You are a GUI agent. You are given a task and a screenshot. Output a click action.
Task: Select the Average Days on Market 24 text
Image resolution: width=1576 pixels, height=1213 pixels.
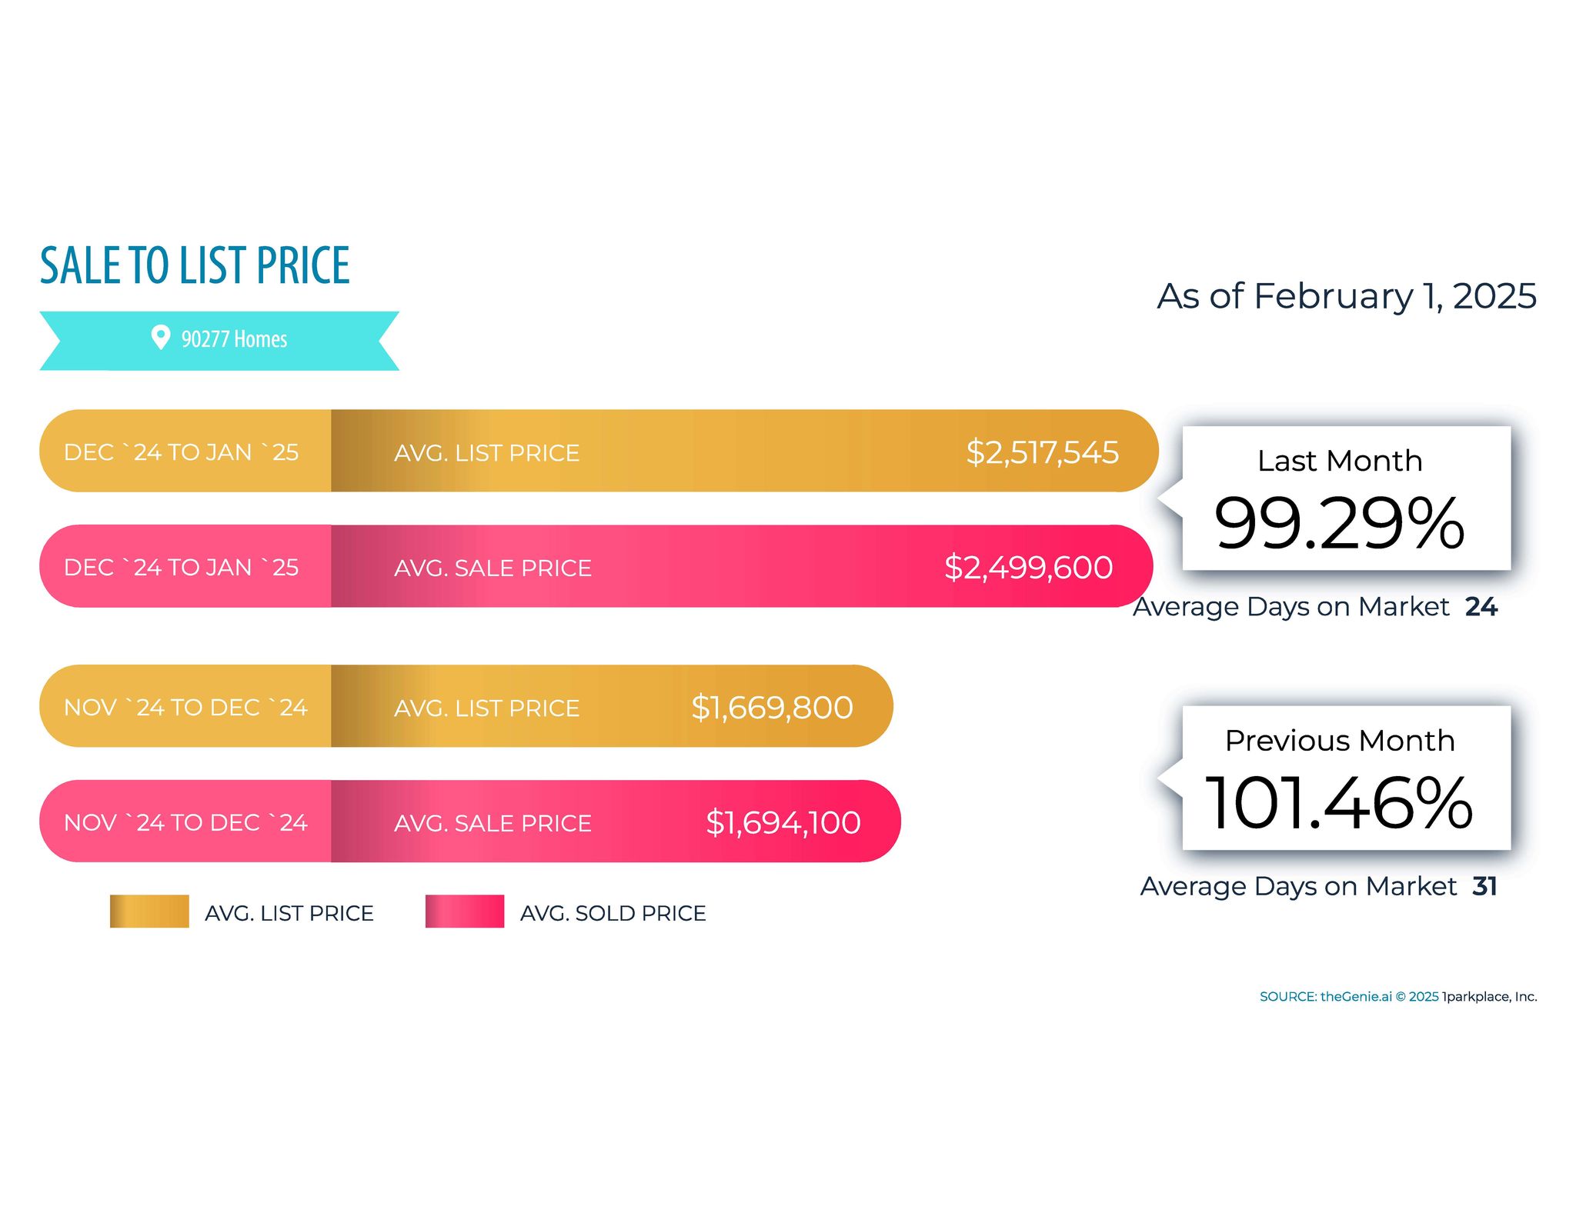(1315, 607)
